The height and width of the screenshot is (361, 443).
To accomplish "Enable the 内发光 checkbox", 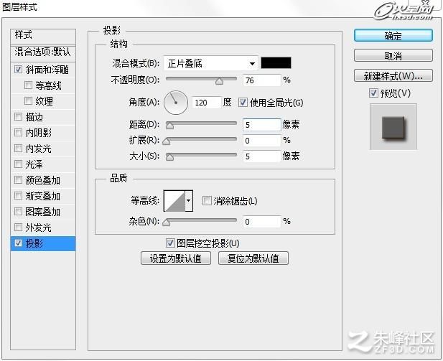I will (19, 148).
